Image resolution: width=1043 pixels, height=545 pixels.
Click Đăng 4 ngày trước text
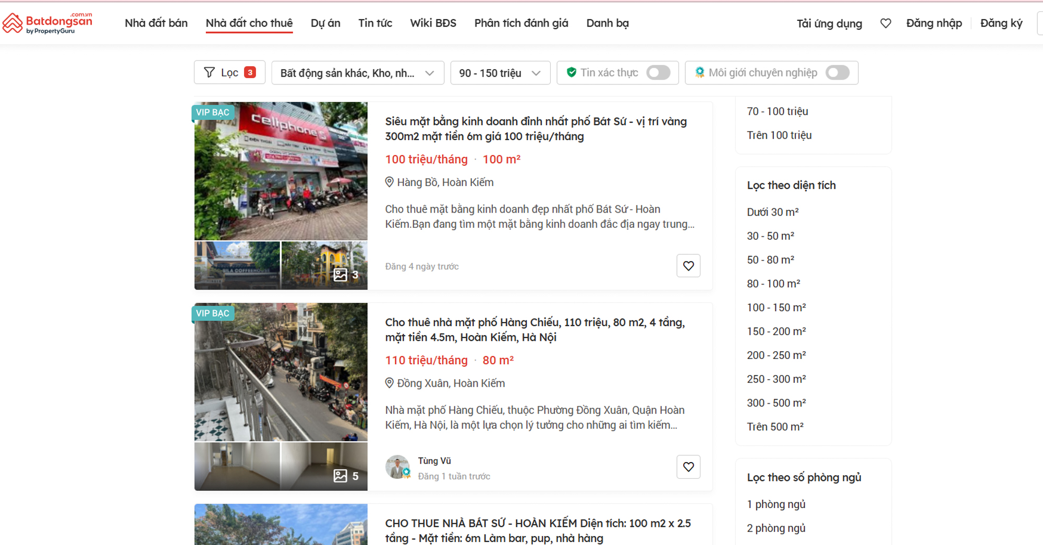pos(422,267)
